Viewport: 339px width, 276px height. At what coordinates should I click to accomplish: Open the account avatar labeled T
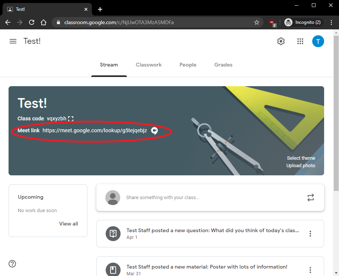(318, 41)
